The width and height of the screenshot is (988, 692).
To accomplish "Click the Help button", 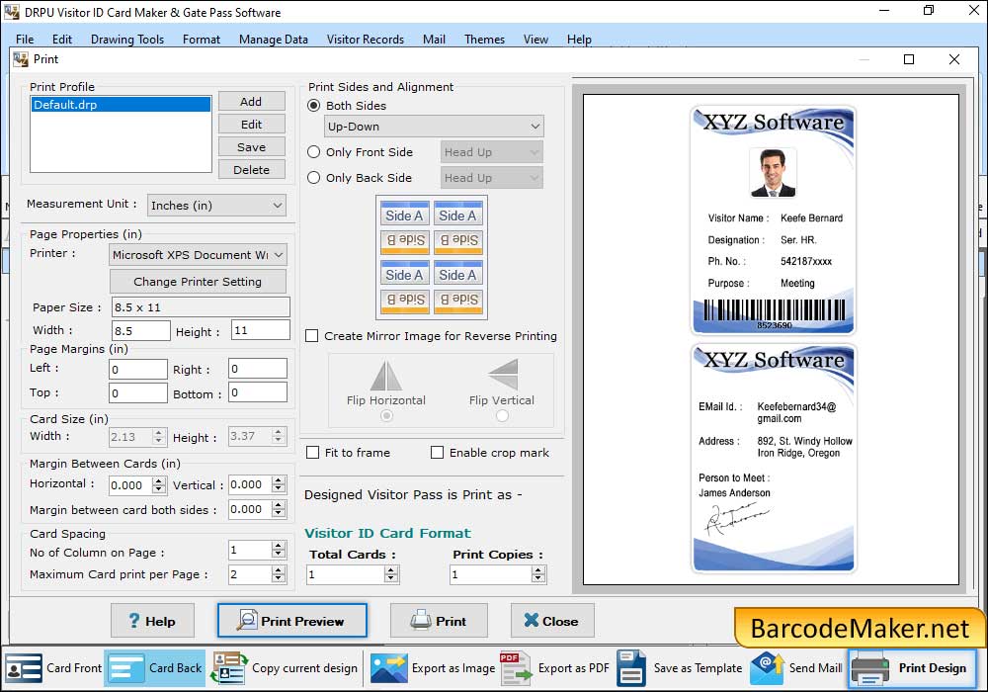I will (152, 621).
